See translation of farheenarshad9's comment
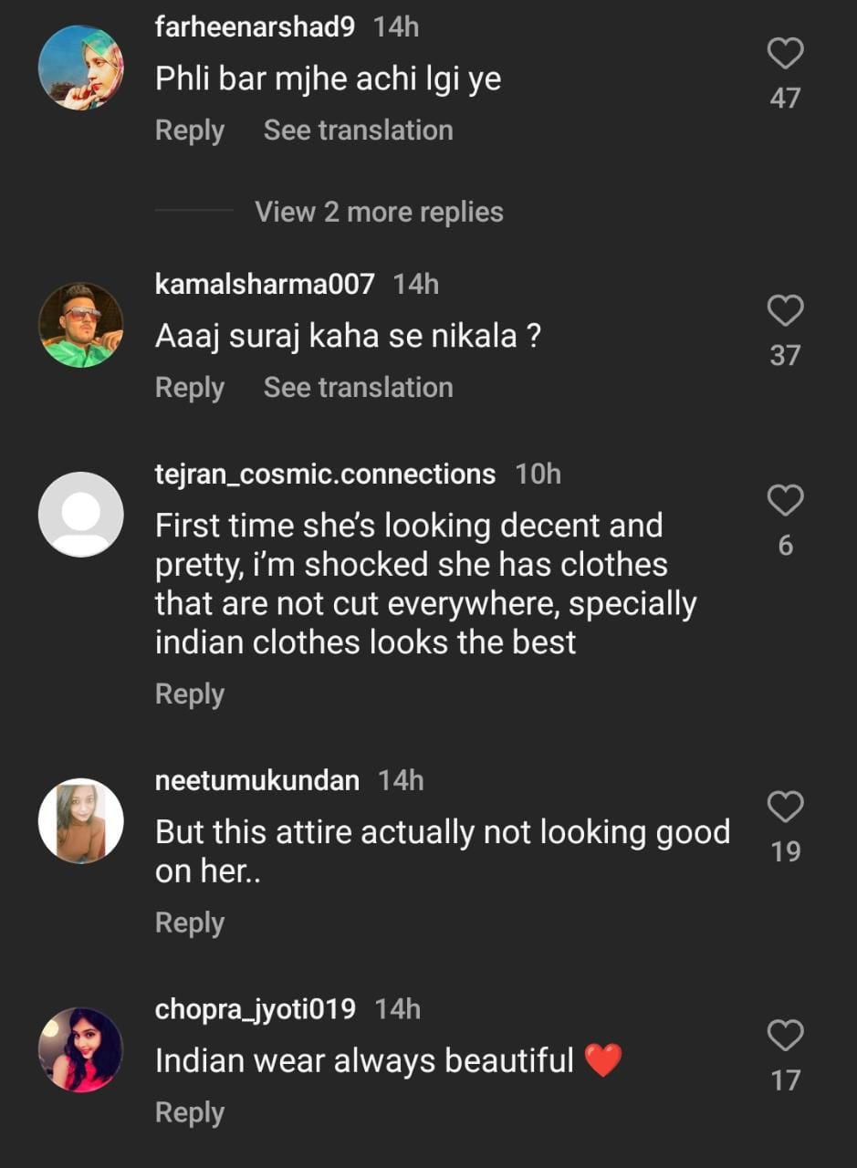This screenshot has height=1168, width=857. [358, 130]
